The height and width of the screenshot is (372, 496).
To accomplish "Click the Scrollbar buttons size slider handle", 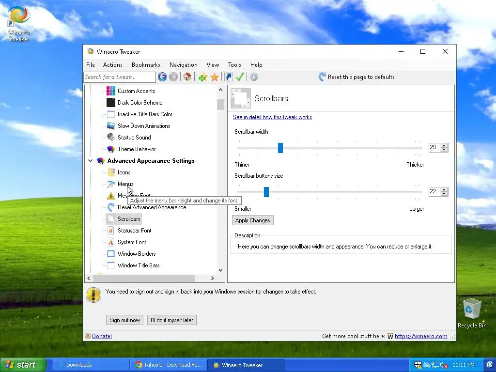I will tap(266, 192).
